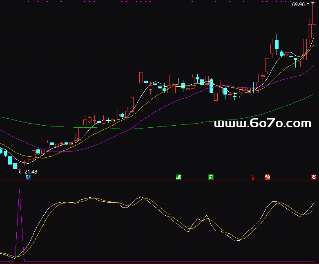Open the www.6o7o.com watermark link

pos(263,123)
